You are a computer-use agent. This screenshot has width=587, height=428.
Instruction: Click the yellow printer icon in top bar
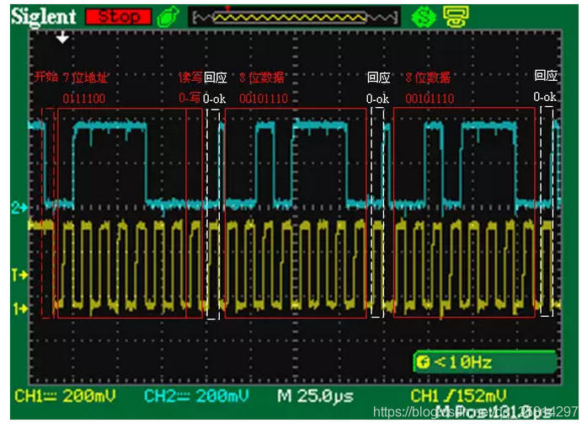point(455,16)
